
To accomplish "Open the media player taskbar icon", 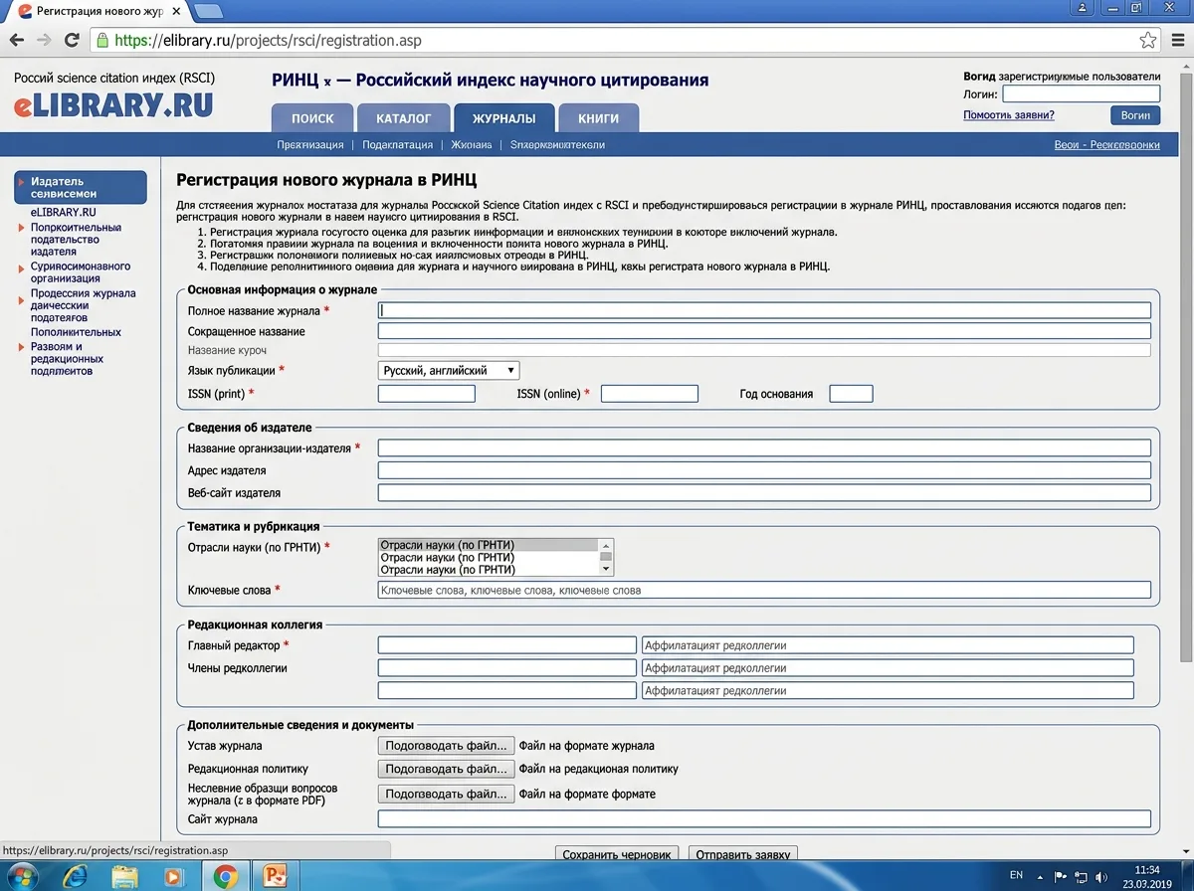I will coord(175,877).
